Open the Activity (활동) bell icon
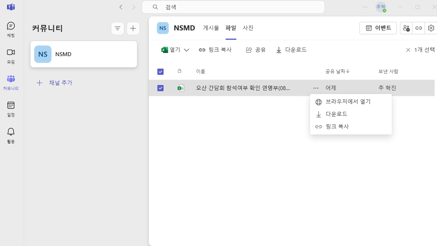437x246 pixels. point(11,136)
